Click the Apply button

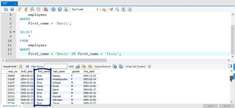point(210,106)
